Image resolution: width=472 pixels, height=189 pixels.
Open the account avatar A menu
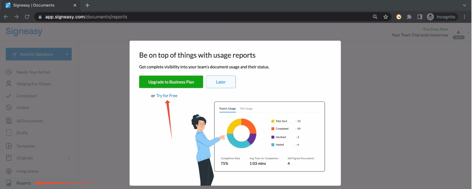pos(458,32)
